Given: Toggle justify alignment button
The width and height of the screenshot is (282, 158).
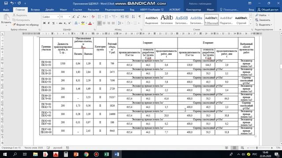Looking at the screenshot, I should [x=113, y=23].
